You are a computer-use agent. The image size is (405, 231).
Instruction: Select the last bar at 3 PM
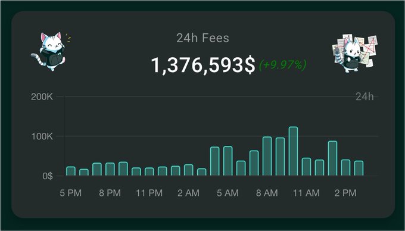[x=359, y=168]
